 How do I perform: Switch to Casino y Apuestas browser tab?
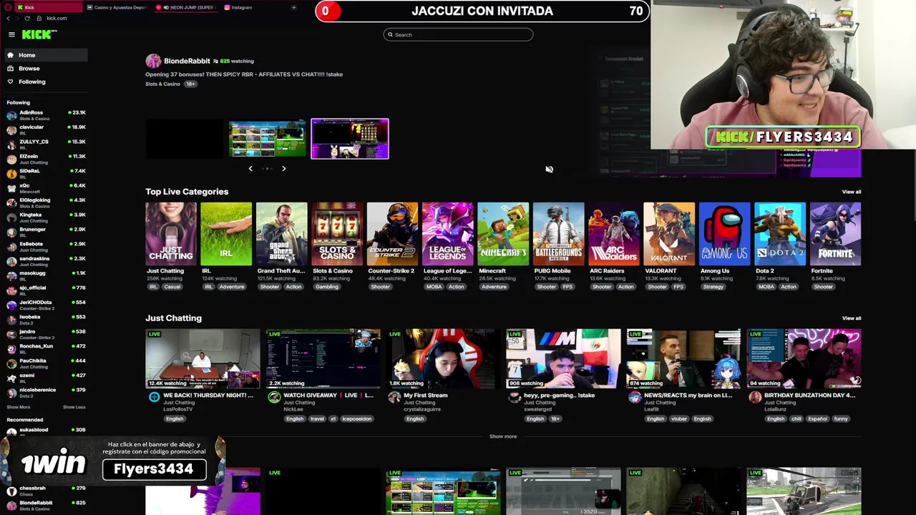[116, 7]
